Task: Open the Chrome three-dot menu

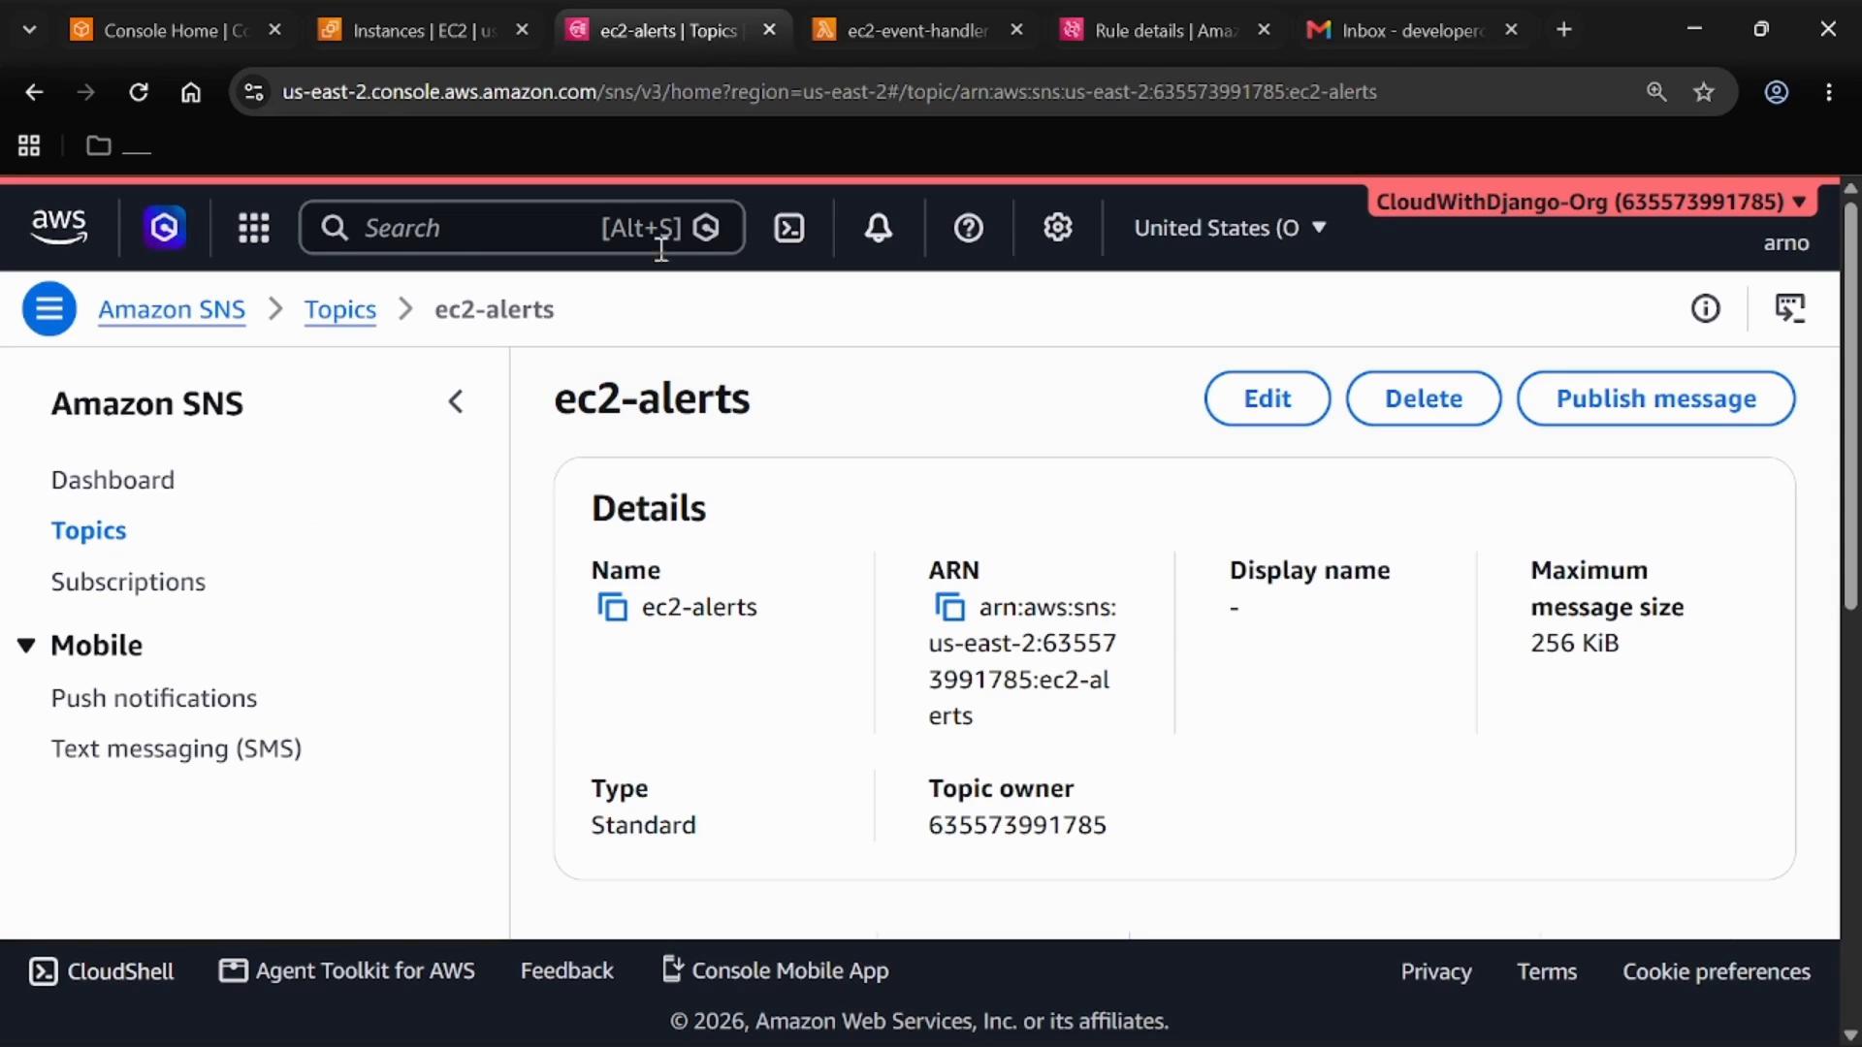Action: click(1829, 92)
